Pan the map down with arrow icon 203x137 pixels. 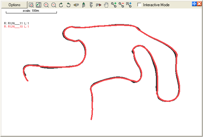pyautogui.click(x=91, y=5)
